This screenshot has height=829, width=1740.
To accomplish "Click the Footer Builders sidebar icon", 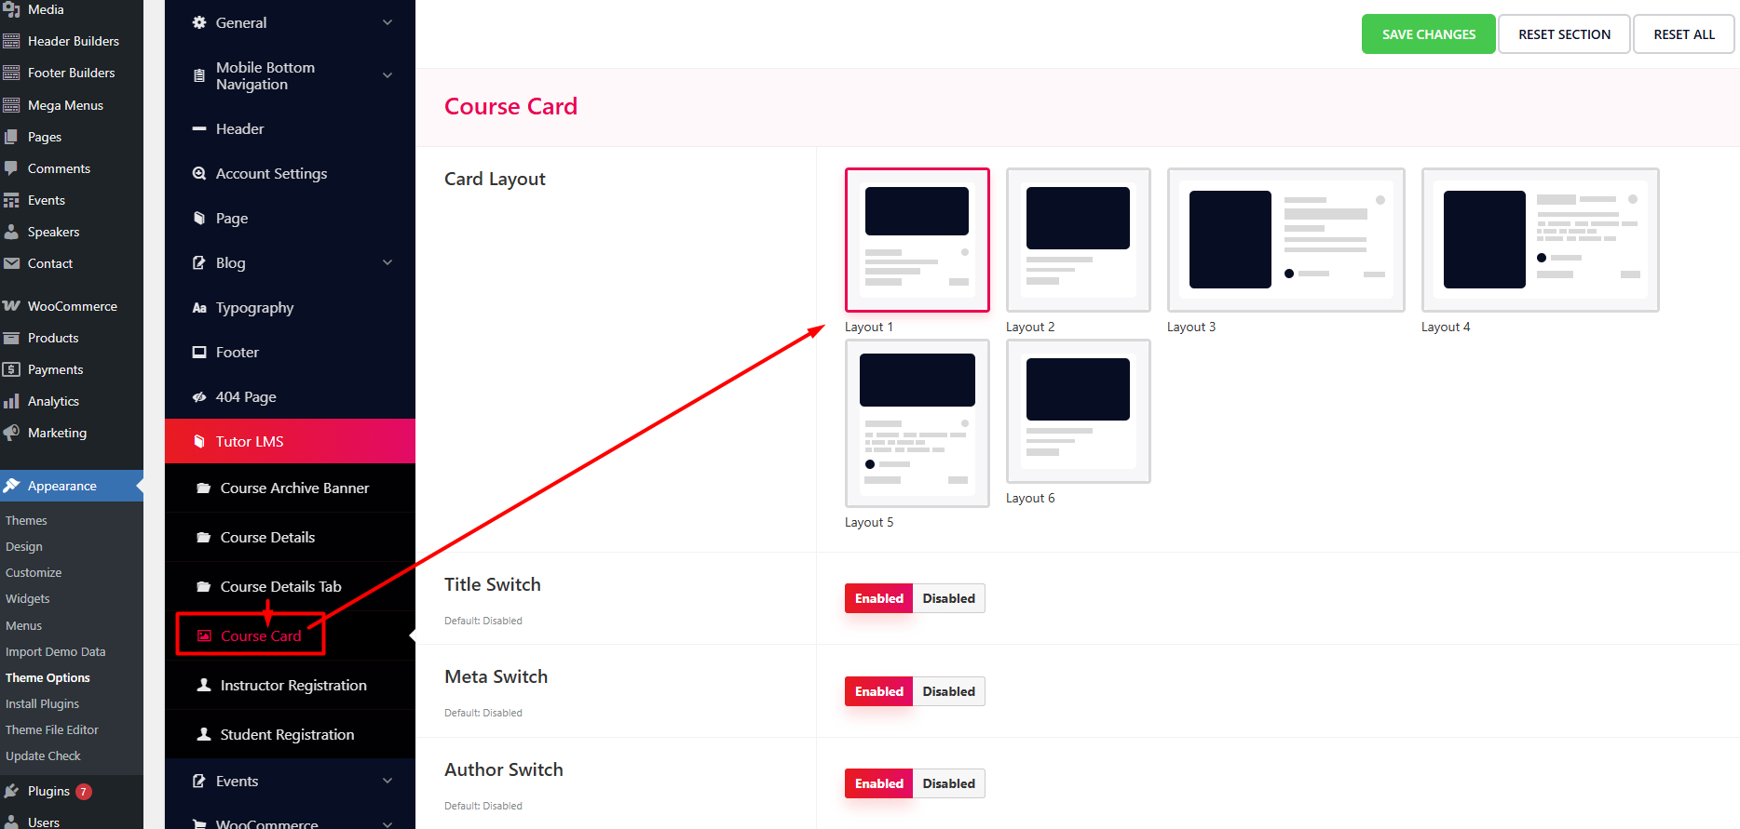I will tap(11, 73).
